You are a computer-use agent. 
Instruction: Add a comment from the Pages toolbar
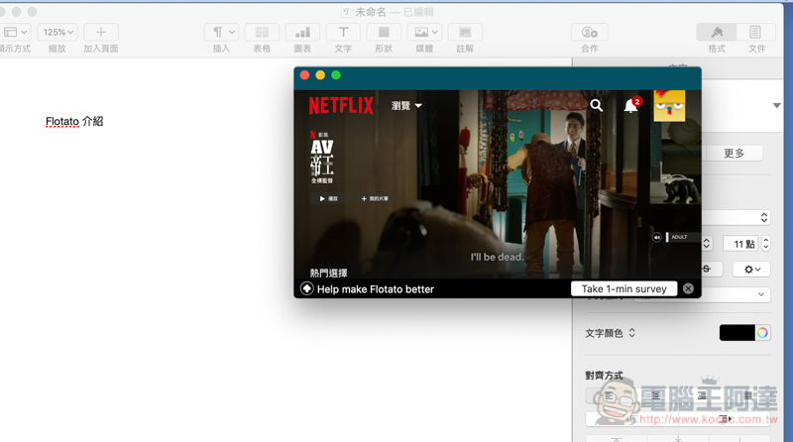(x=465, y=32)
